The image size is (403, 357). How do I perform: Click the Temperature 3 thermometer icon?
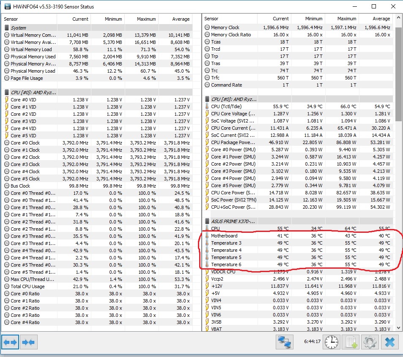click(x=207, y=243)
